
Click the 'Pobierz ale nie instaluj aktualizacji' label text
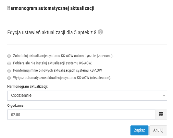[52, 63]
